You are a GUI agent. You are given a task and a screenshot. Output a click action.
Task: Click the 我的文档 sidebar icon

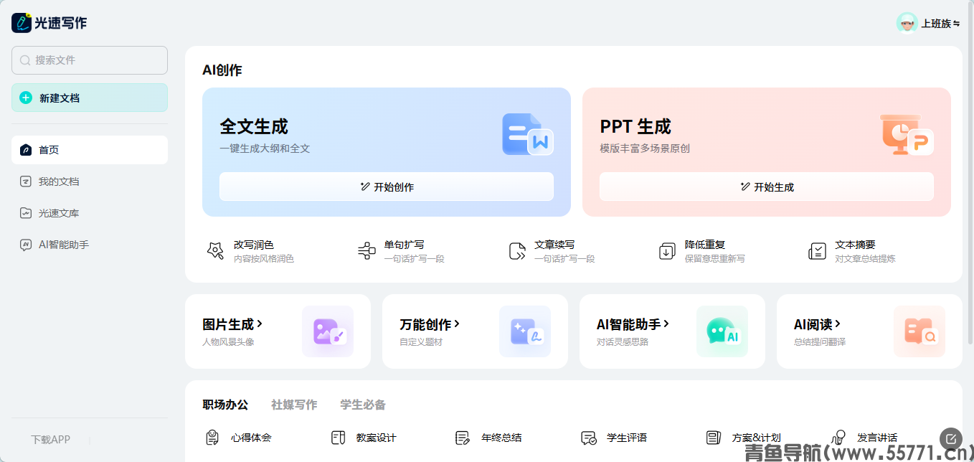[26, 181]
